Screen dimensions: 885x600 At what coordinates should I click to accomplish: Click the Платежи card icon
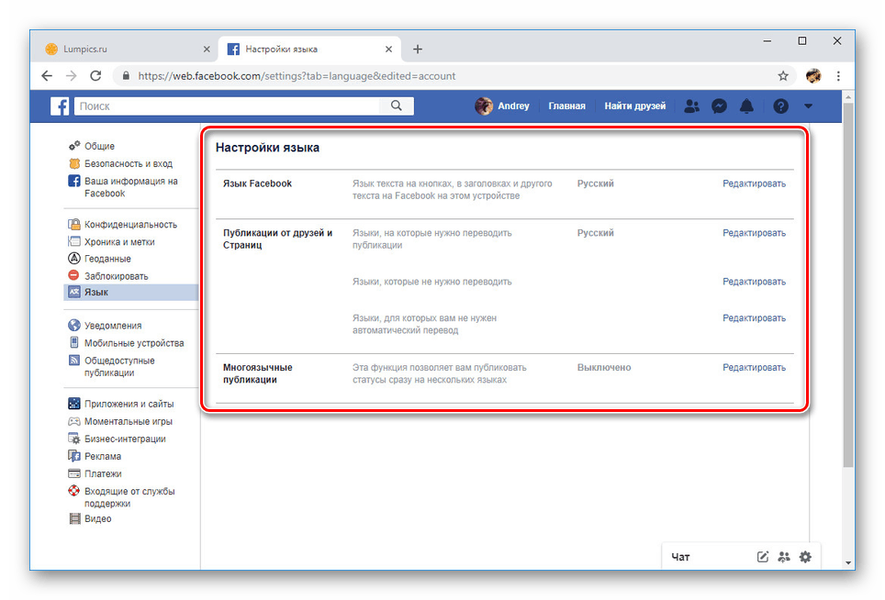[74, 473]
